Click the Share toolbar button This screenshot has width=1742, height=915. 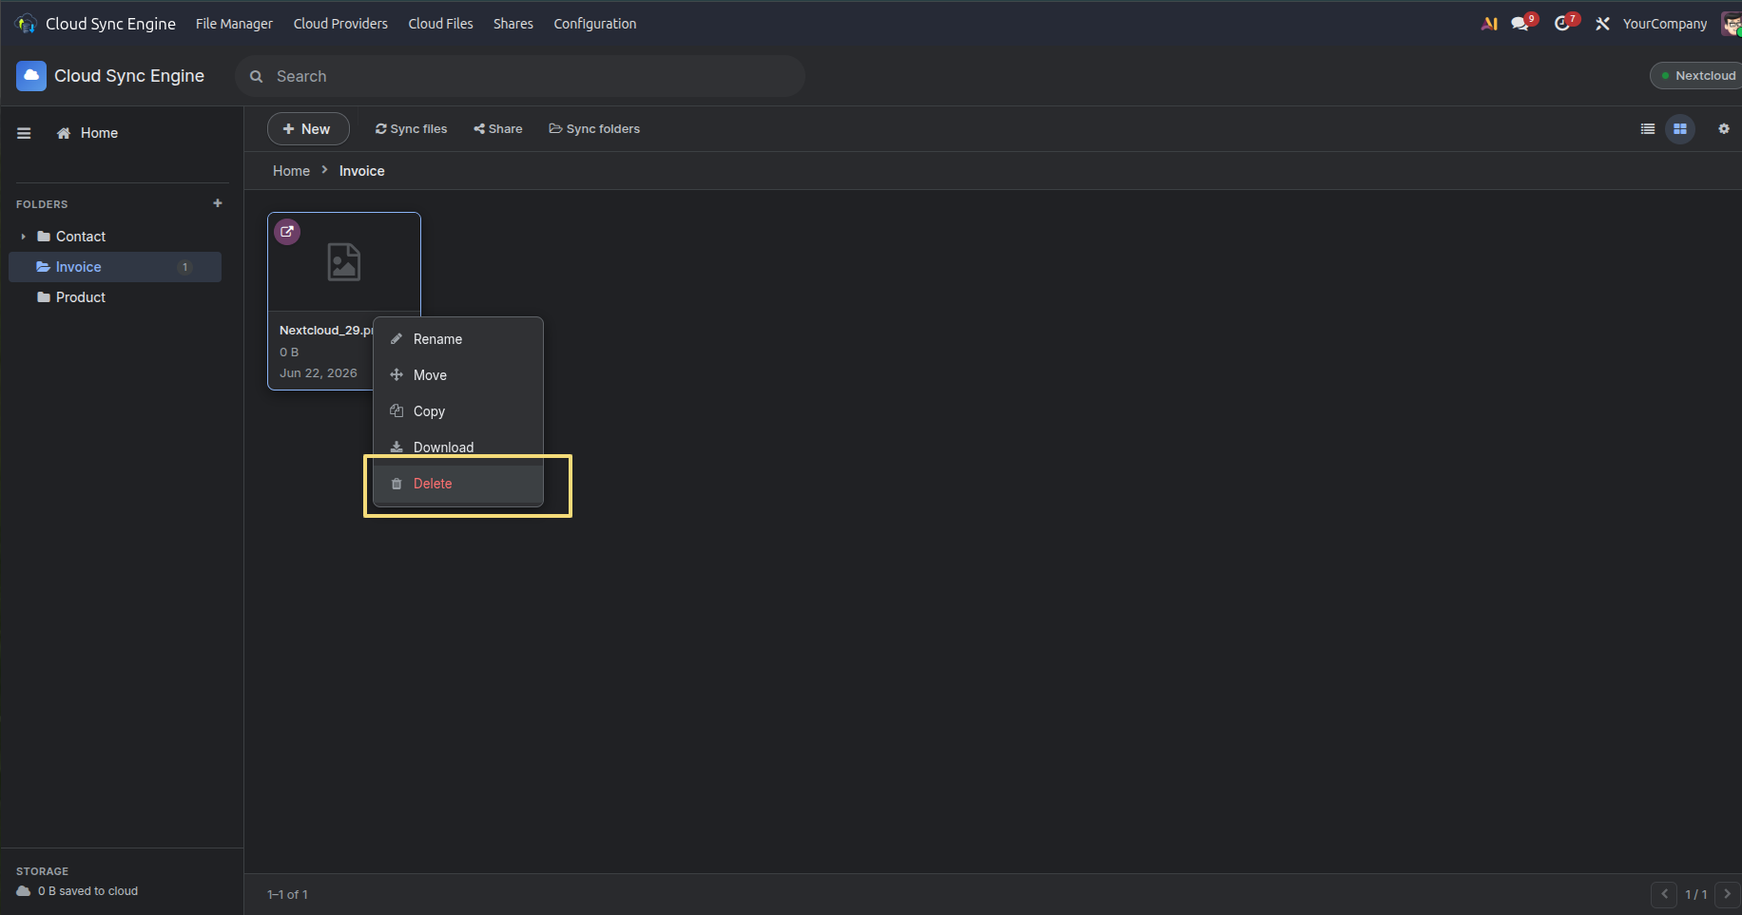(498, 129)
